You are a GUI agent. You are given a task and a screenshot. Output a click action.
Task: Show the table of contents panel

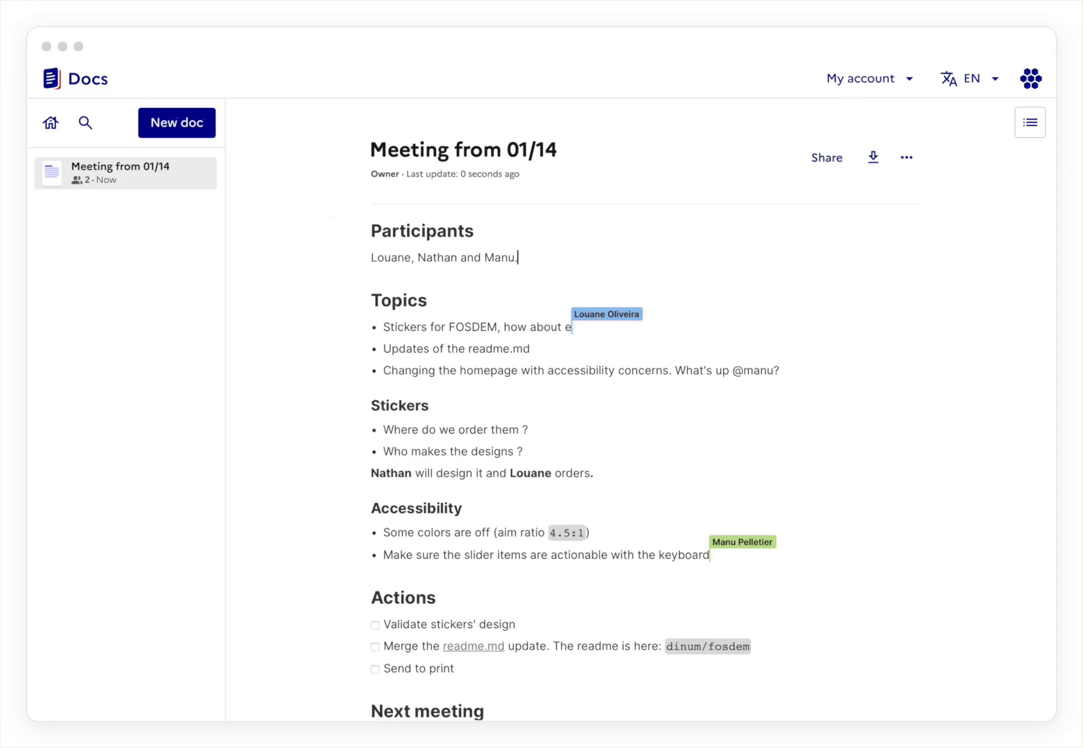(x=1030, y=122)
